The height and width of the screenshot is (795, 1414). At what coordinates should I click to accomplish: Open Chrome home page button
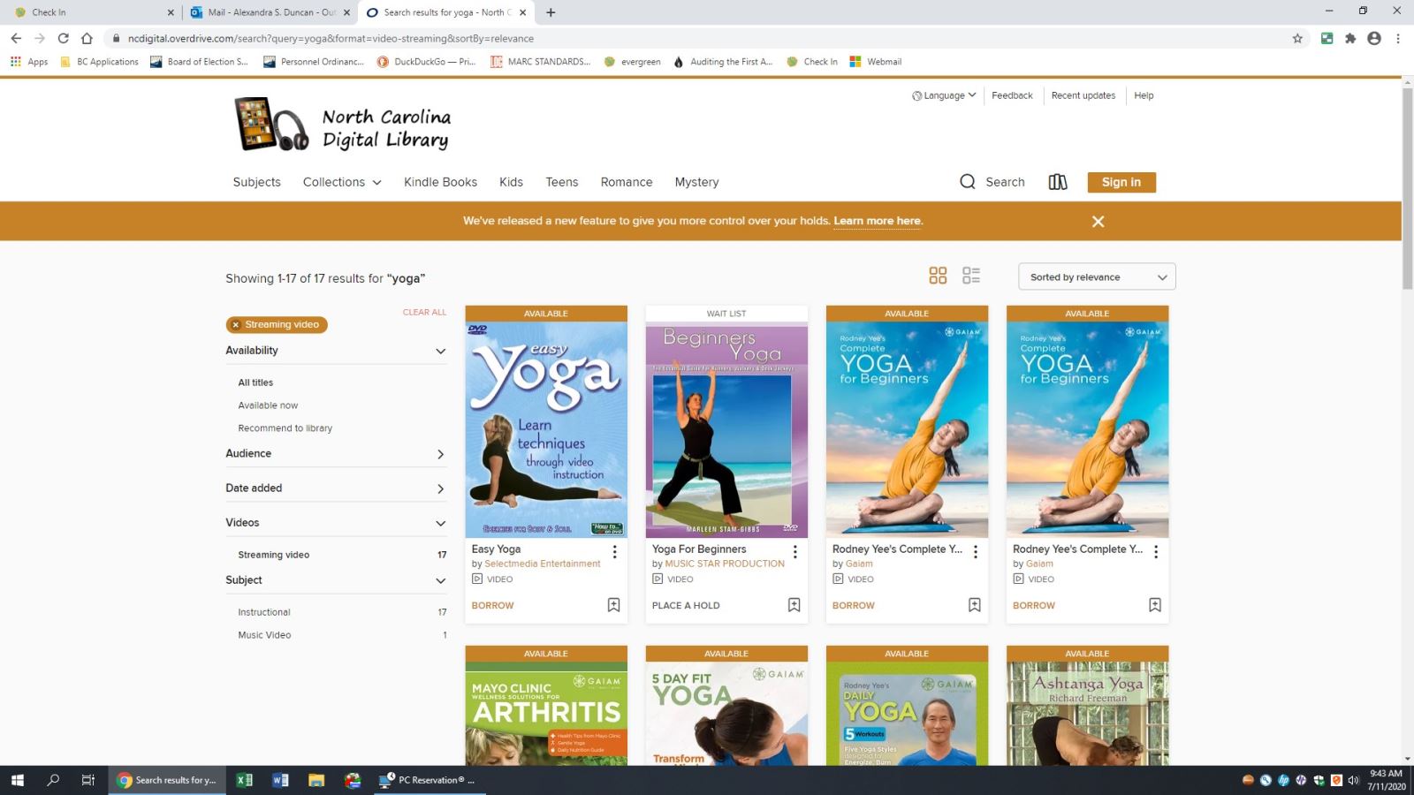coord(87,38)
